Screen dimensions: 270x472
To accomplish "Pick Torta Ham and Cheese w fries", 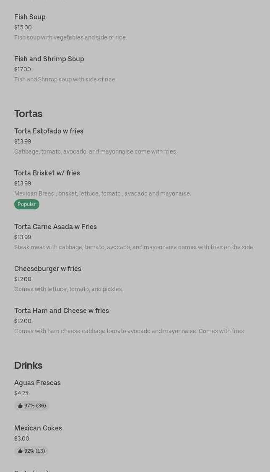I will (62, 310).
